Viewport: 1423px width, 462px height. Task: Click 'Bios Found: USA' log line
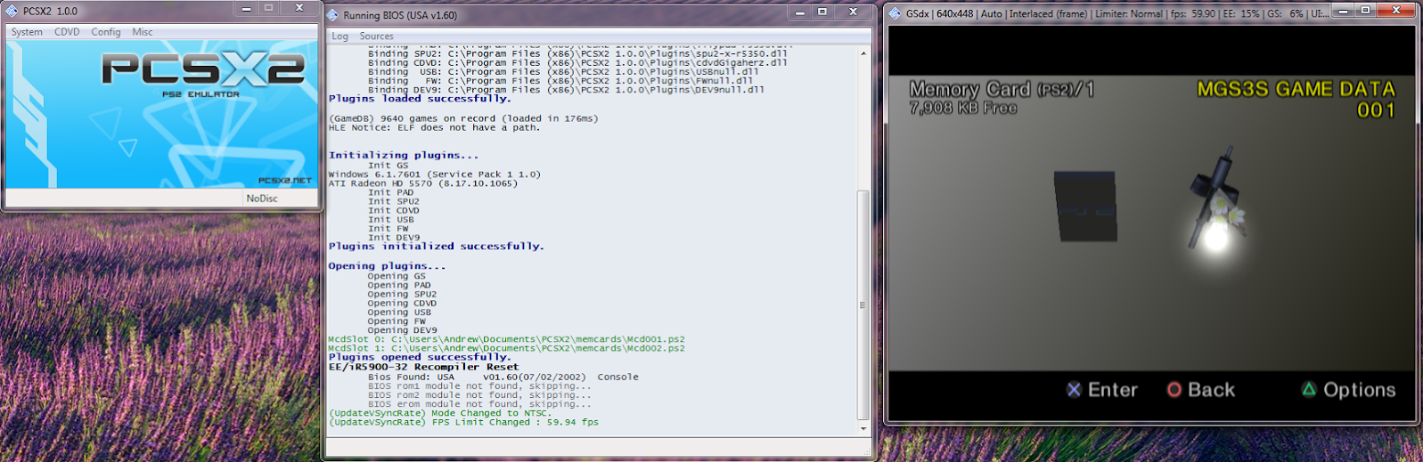coord(503,377)
